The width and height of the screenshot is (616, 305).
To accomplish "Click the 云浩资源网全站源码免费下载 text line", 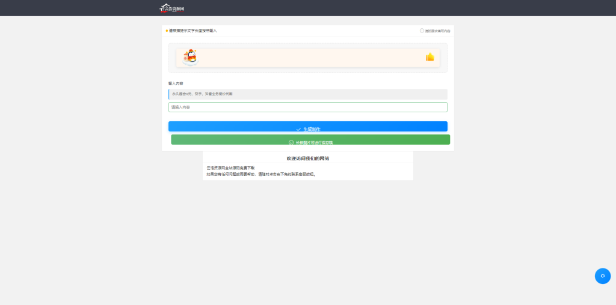I will click(231, 168).
